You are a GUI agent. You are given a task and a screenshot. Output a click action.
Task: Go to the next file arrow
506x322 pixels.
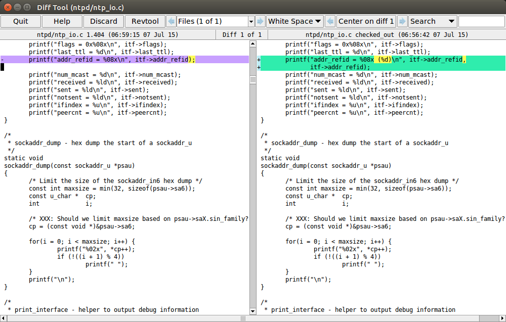pyautogui.click(x=260, y=21)
